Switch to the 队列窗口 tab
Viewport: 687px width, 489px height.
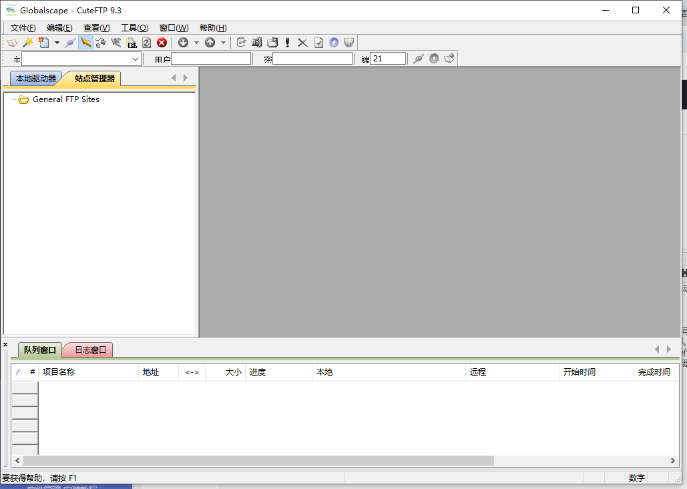(x=40, y=350)
